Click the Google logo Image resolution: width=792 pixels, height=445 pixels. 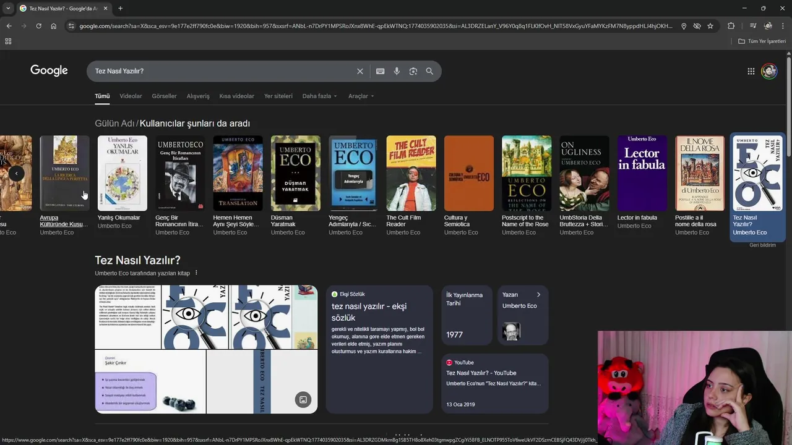coord(49,70)
